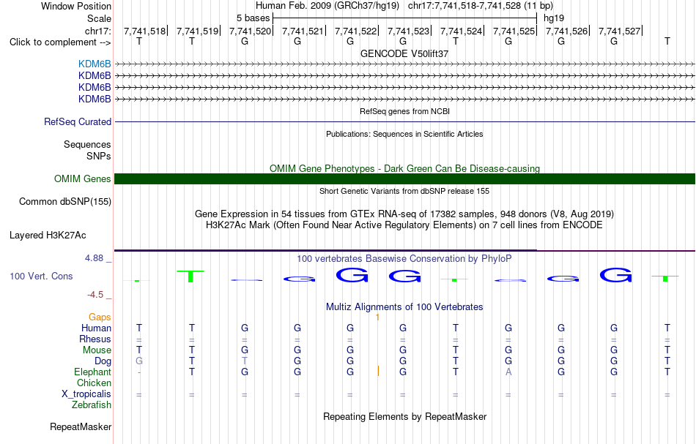Click the Elephant species row label
The width and height of the screenshot is (696, 444).
pos(93,372)
